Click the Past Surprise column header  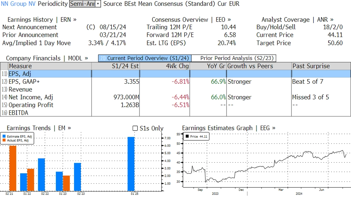click(321, 66)
